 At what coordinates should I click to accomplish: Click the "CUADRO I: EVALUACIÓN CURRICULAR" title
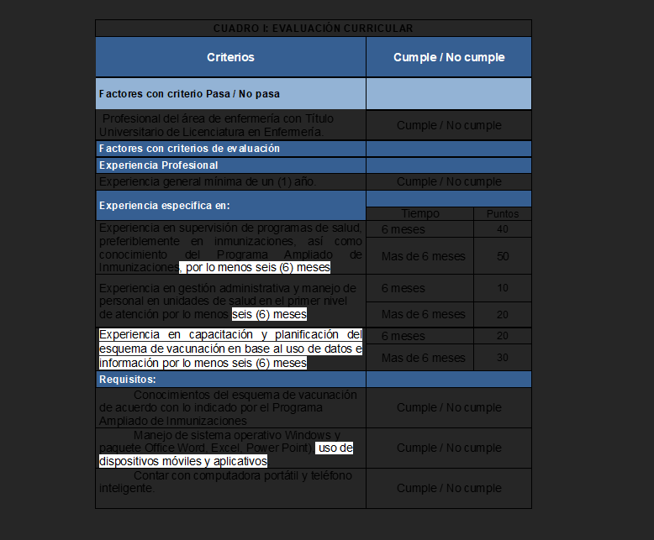click(313, 29)
